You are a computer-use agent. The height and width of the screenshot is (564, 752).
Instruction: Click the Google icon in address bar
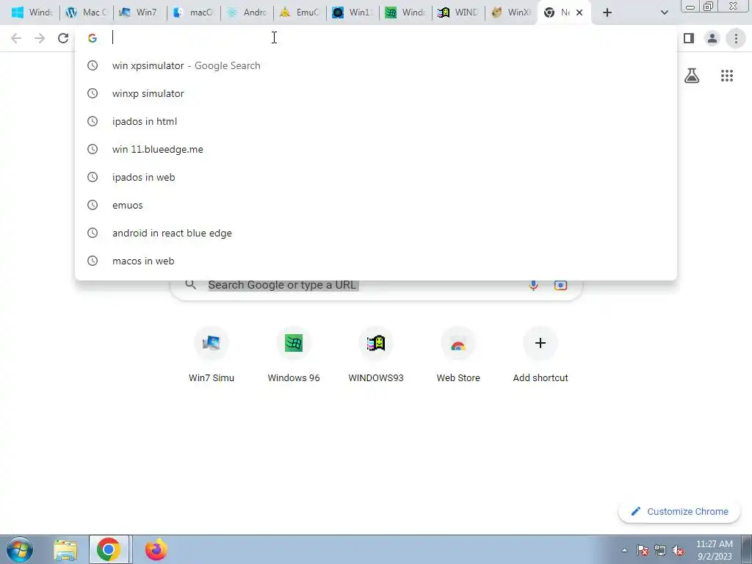93,38
